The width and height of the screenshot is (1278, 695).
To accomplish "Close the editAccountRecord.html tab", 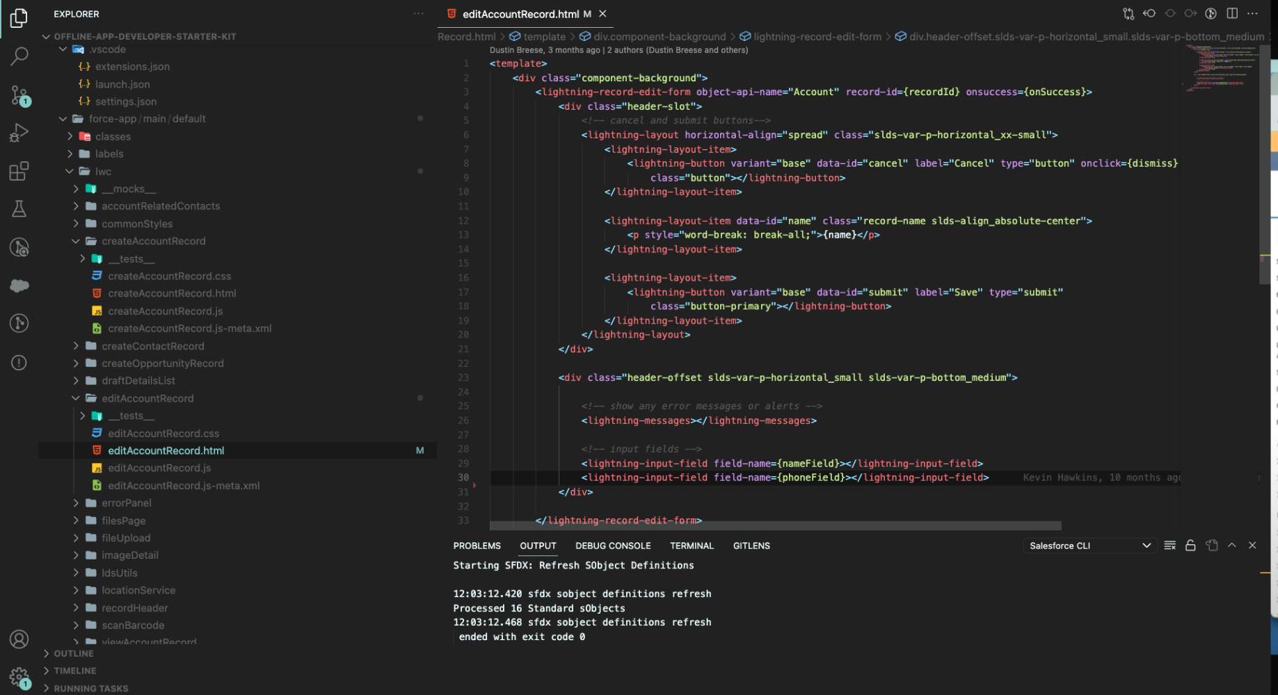I will coord(603,14).
